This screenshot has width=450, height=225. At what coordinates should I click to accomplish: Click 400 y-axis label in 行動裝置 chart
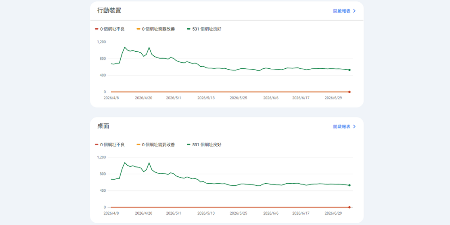point(103,75)
